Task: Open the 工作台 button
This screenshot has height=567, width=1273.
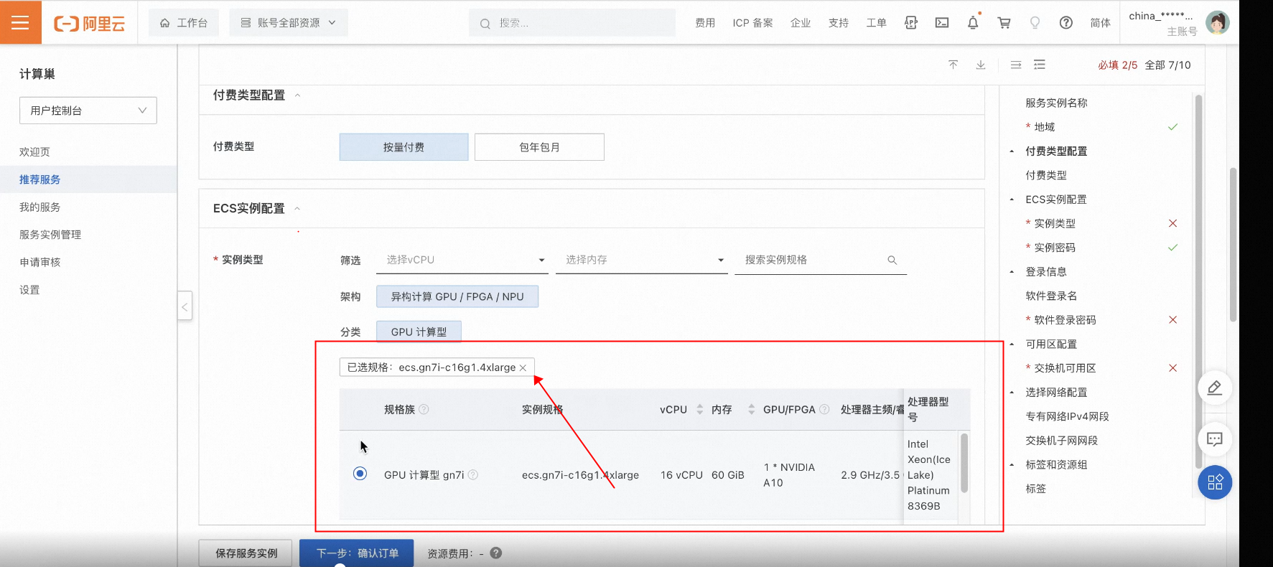Action: click(183, 23)
